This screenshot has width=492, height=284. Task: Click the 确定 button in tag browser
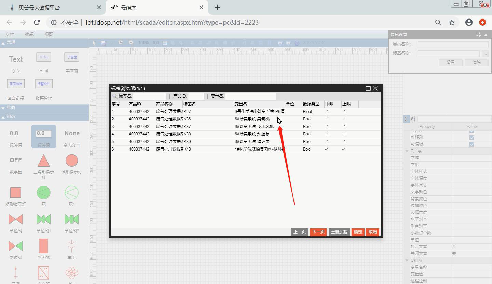click(358, 232)
